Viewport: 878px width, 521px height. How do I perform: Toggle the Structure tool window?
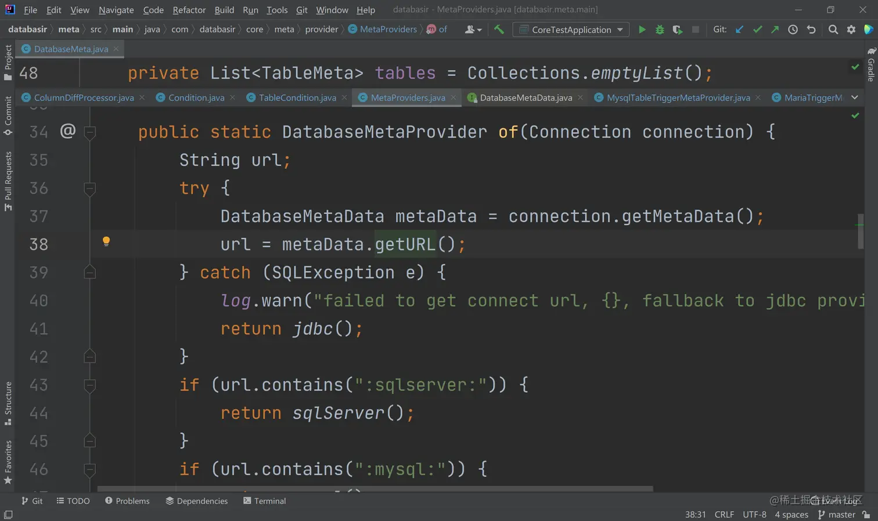[8, 403]
